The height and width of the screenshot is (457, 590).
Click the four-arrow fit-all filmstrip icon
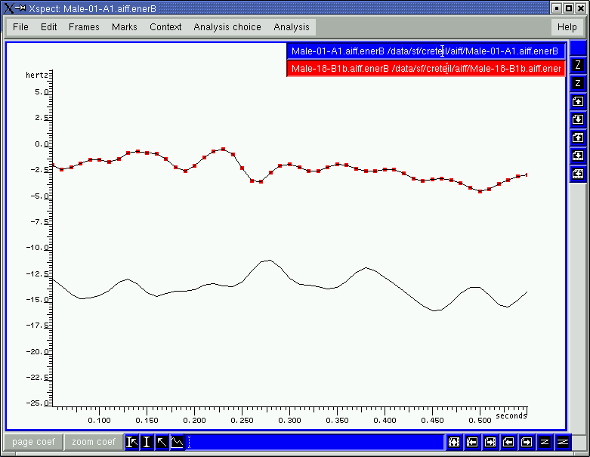(454, 442)
